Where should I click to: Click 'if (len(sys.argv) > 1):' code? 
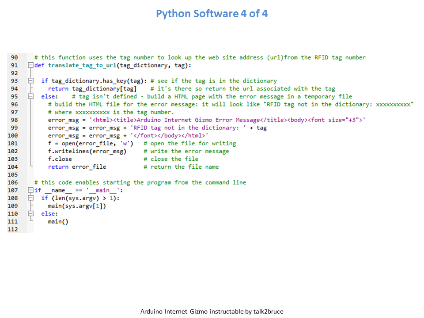80,198
